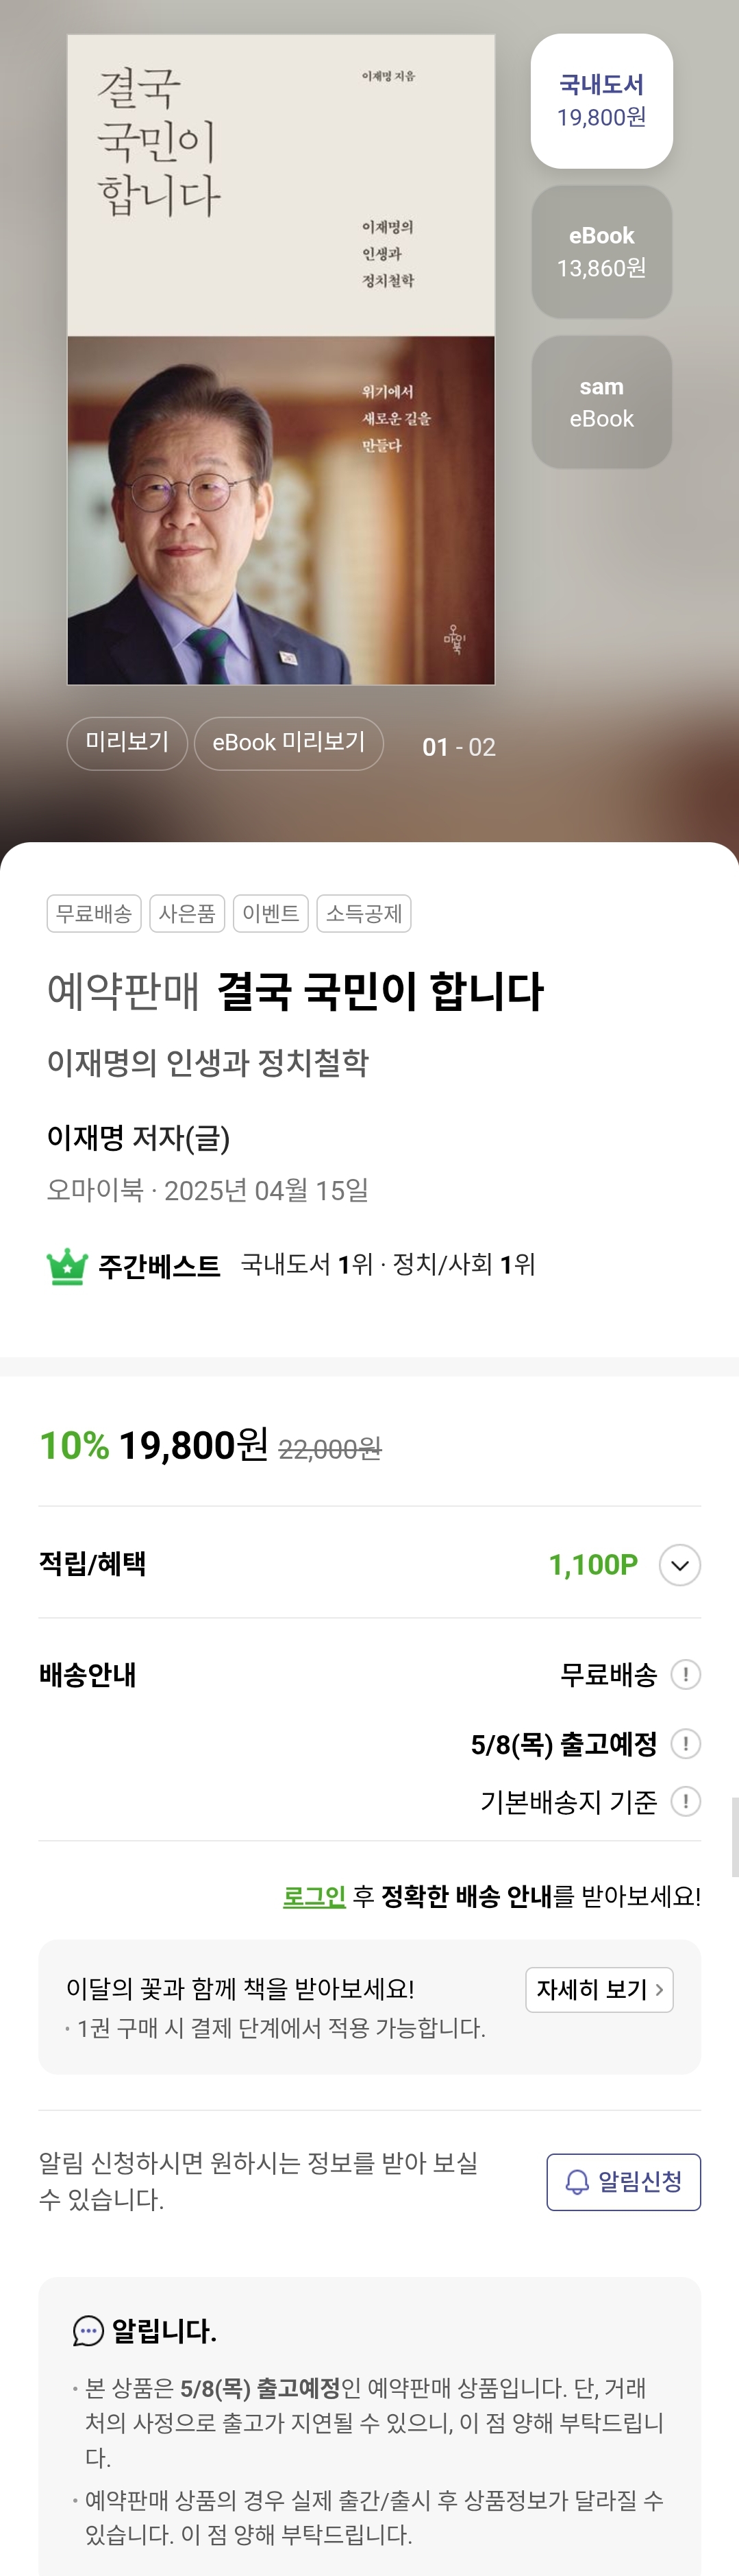Switch to eBook 13,860원 format

[x=601, y=252]
